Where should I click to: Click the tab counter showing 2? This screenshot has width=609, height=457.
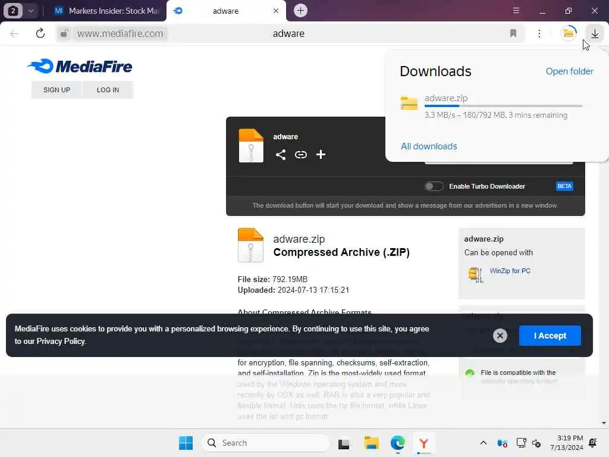[x=13, y=11]
